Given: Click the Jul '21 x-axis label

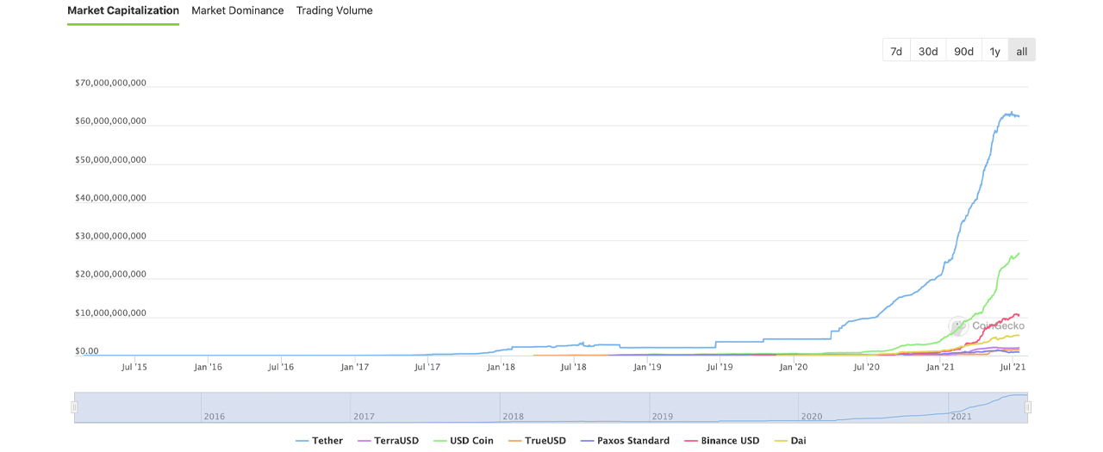Looking at the screenshot, I should click(1012, 367).
